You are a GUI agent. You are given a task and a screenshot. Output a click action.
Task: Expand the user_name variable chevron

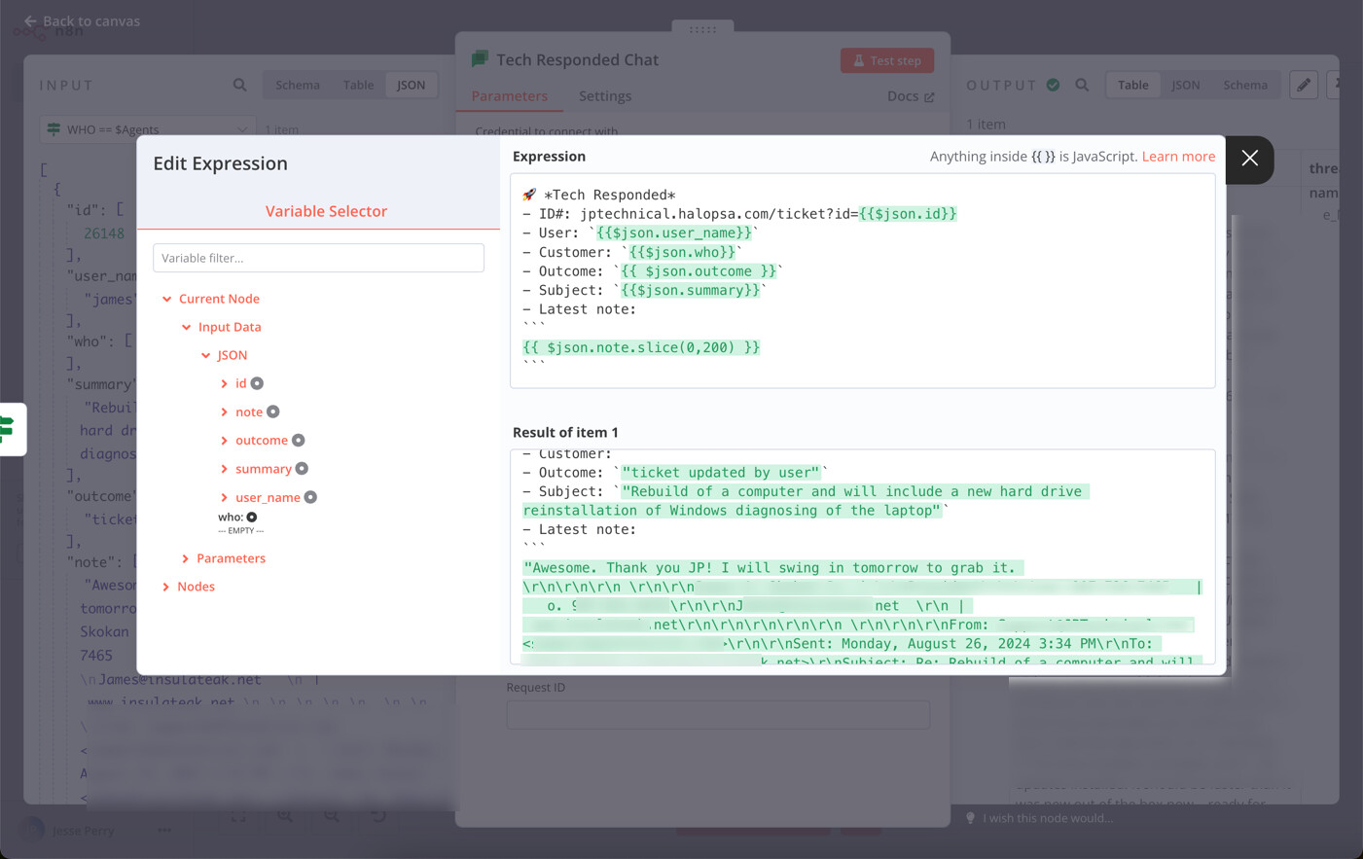(225, 497)
